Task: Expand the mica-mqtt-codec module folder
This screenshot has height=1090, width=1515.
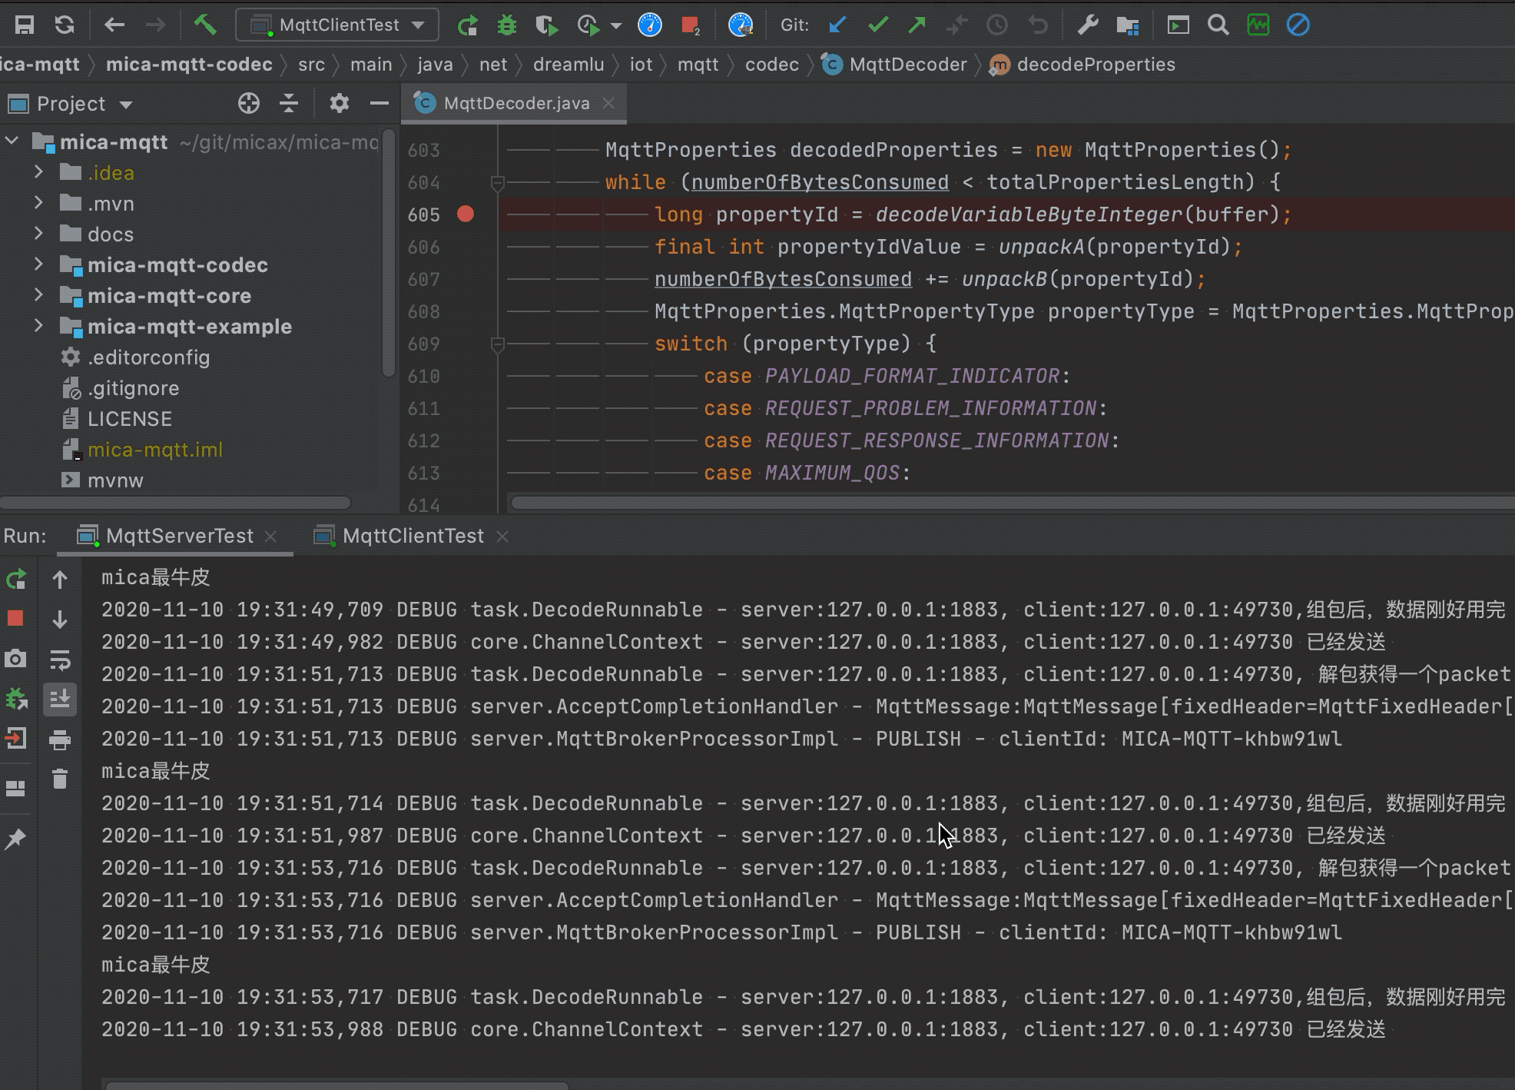Action: coord(38,265)
